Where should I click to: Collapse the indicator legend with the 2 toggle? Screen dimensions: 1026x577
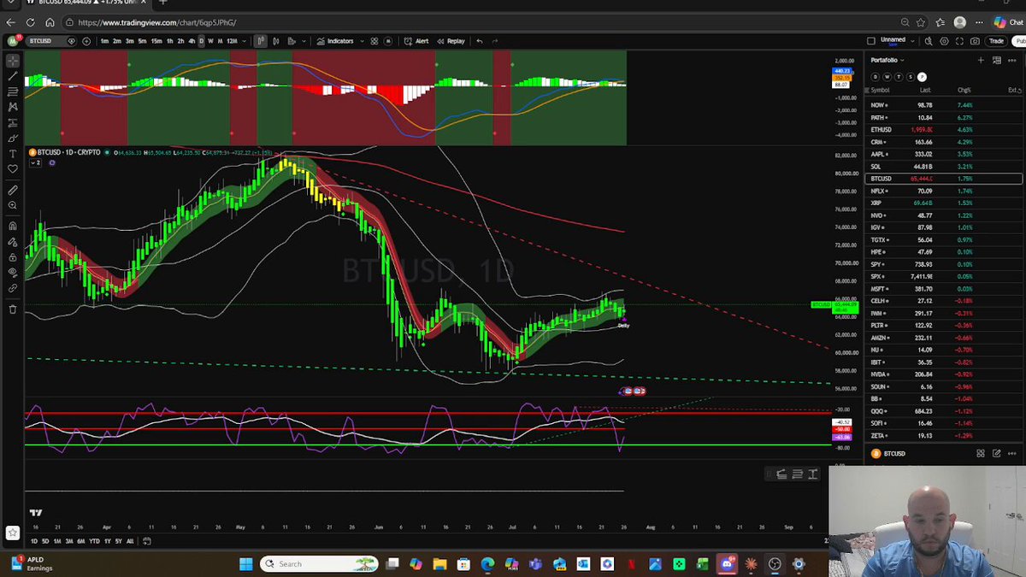(36, 162)
